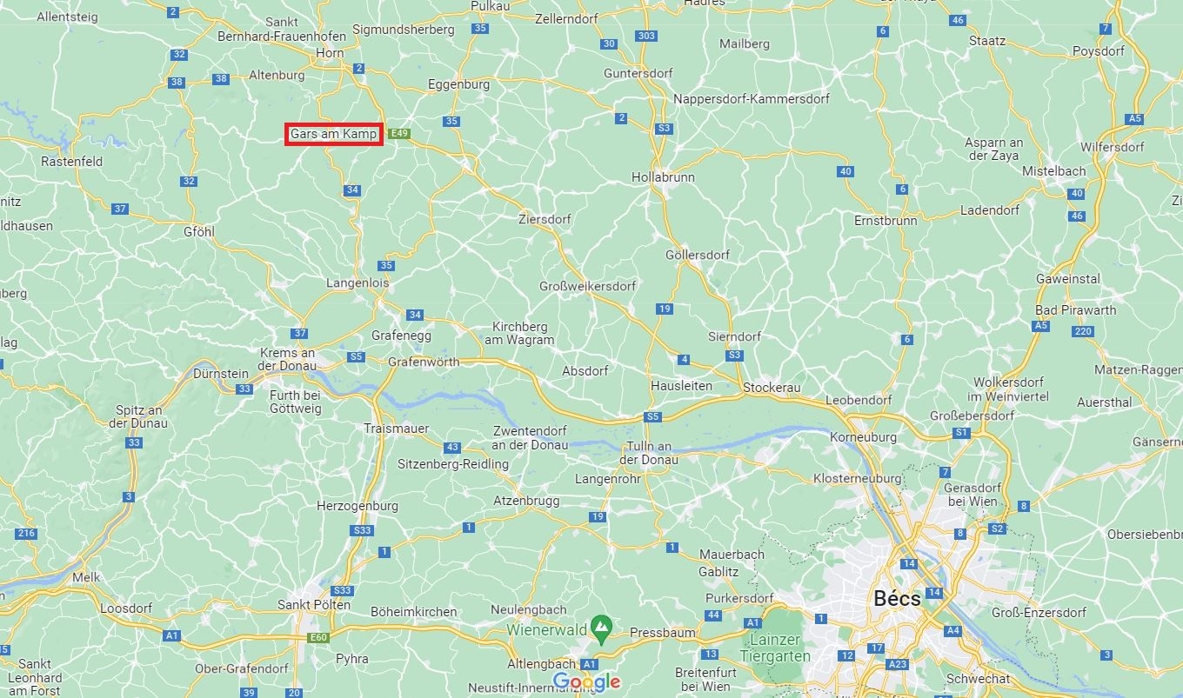The image size is (1183, 698).
Task: Click the Mistelbach town label
Action: coord(1054,171)
